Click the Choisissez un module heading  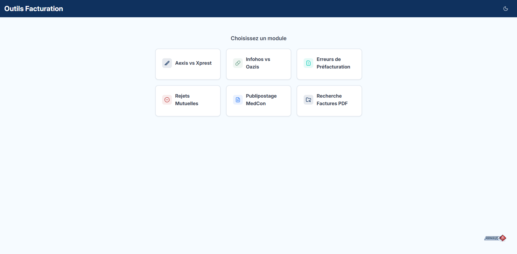pyautogui.click(x=258, y=38)
